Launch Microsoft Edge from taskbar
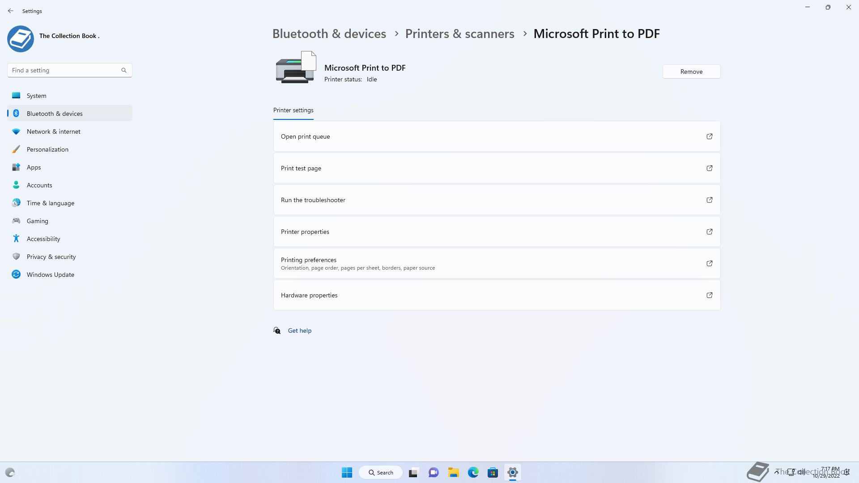 click(x=473, y=472)
